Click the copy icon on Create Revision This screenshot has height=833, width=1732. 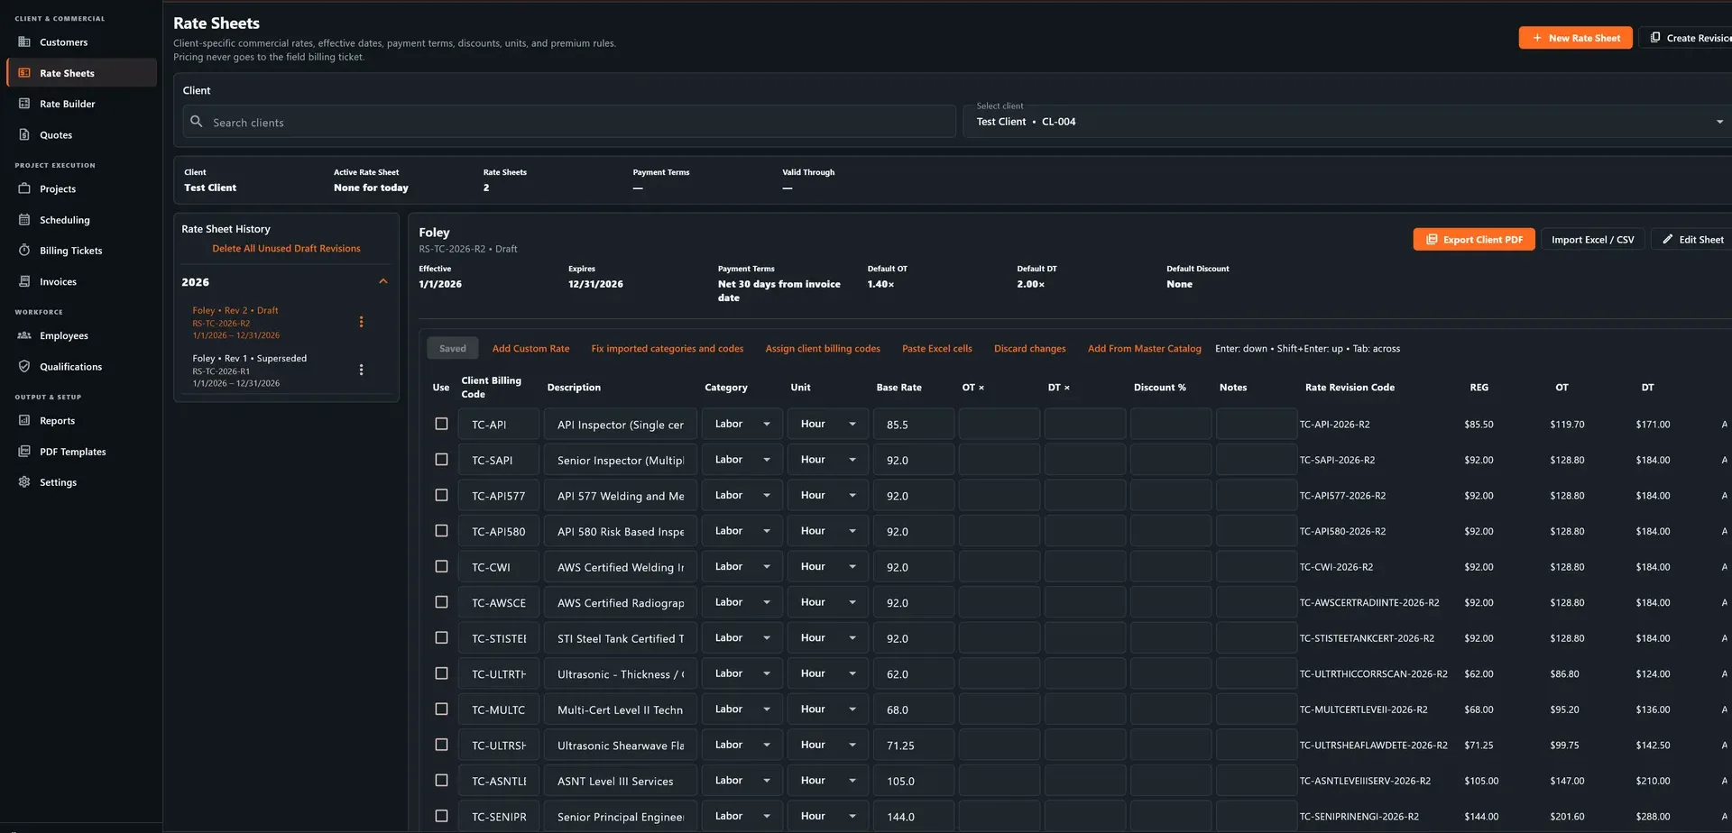point(1655,38)
